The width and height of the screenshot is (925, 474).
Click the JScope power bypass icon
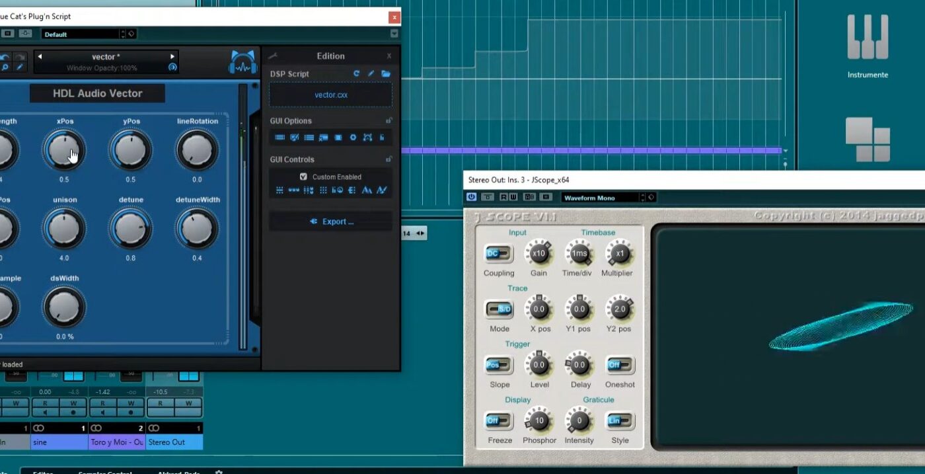click(472, 197)
